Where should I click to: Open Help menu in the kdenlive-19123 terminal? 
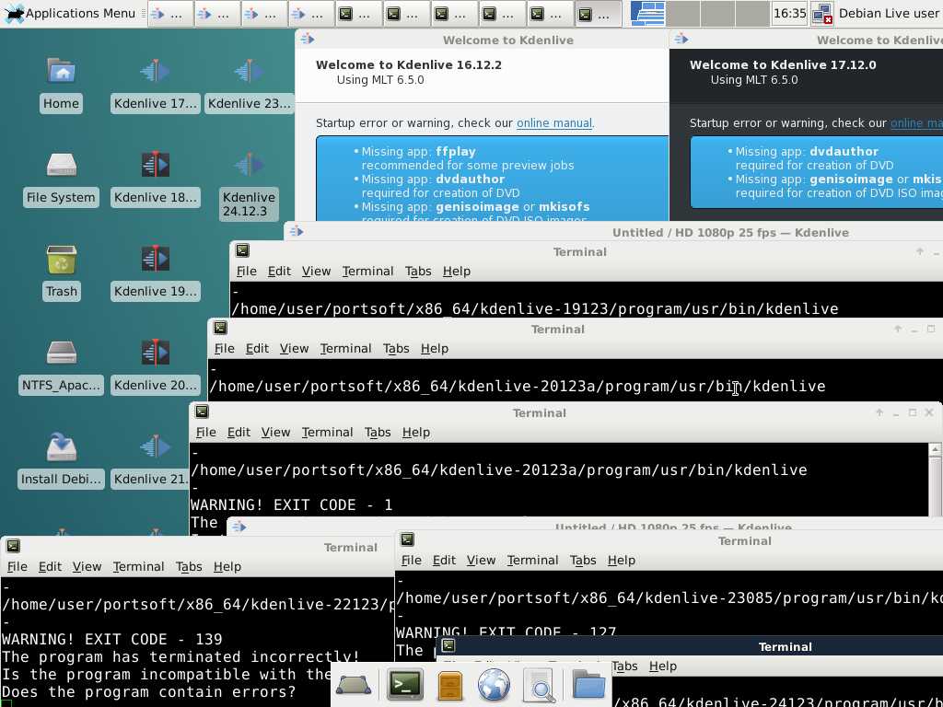pos(457,272)
